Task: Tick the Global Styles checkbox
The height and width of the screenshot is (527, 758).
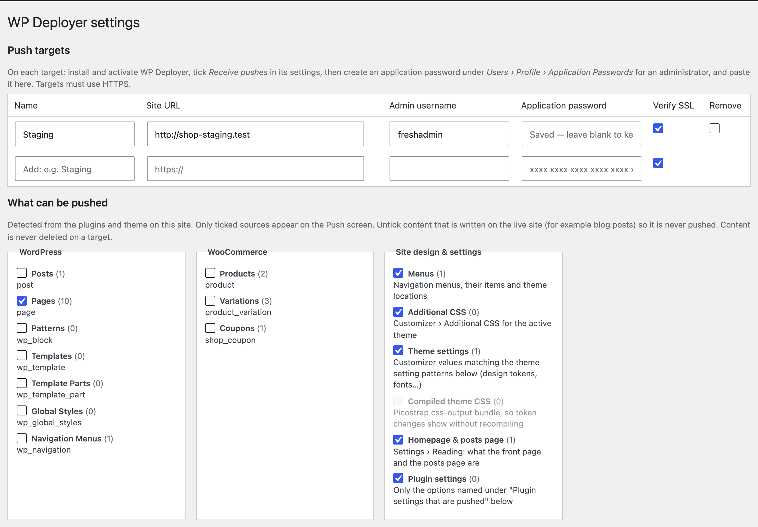Action: [x=22, y=410]
